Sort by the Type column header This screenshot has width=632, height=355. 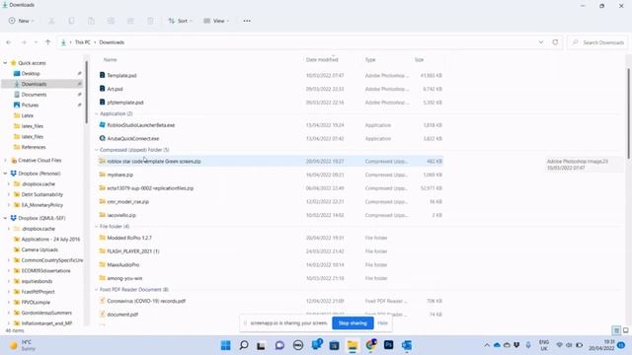[370, 59]
